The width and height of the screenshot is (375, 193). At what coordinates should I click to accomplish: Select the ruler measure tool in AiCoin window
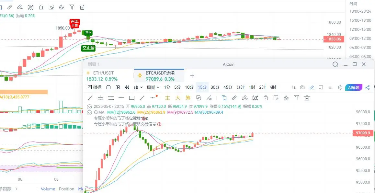tap(234, 97)
